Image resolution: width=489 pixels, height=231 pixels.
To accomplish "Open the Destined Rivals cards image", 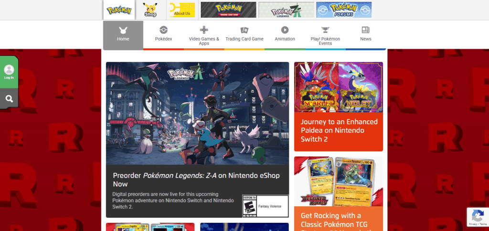I will (339, 181).
